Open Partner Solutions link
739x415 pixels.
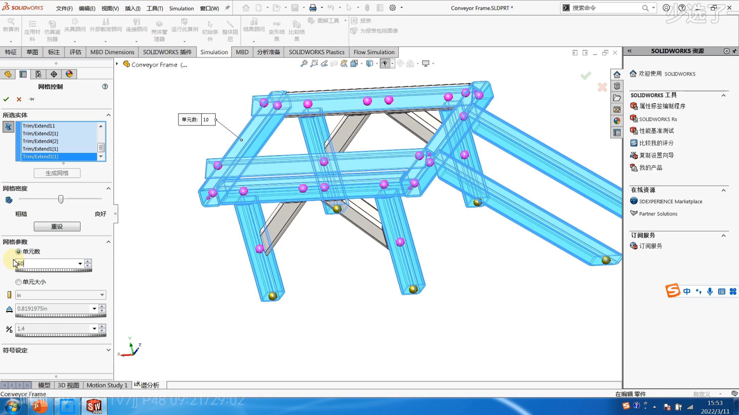pyautogui.click(x=658, y=214)
